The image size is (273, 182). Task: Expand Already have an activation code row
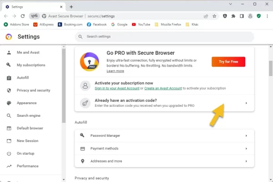click(164, 103)
